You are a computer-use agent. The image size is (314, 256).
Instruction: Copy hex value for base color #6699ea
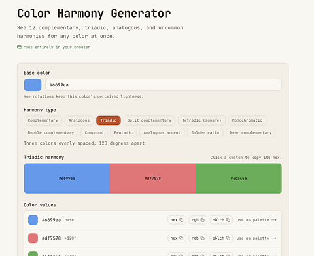coord(177,220)
